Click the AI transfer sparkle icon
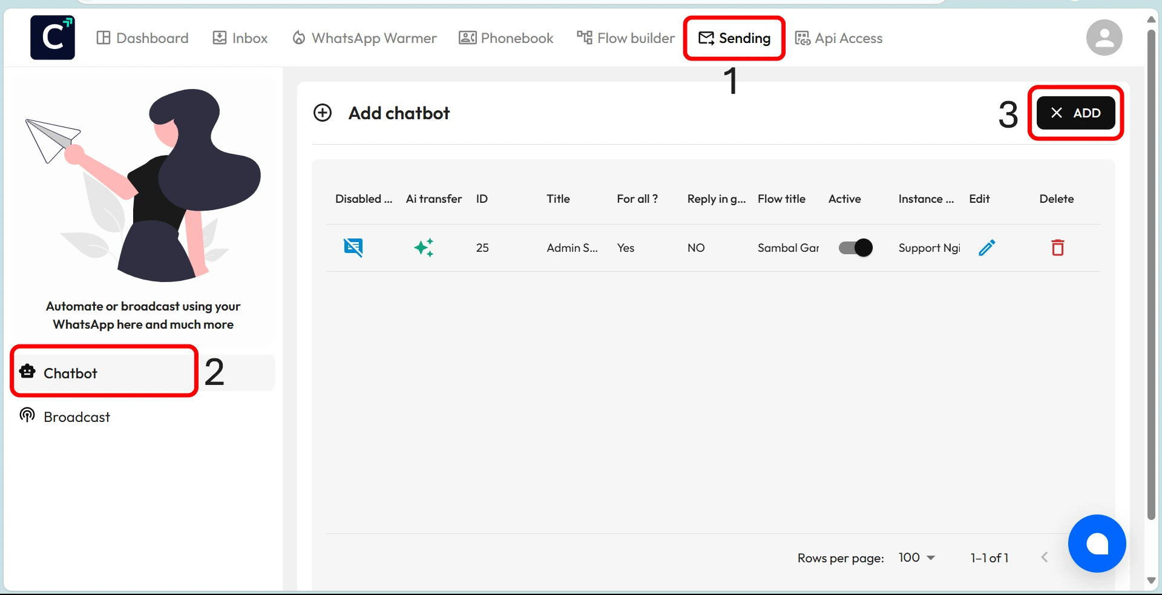 (424, 248)
